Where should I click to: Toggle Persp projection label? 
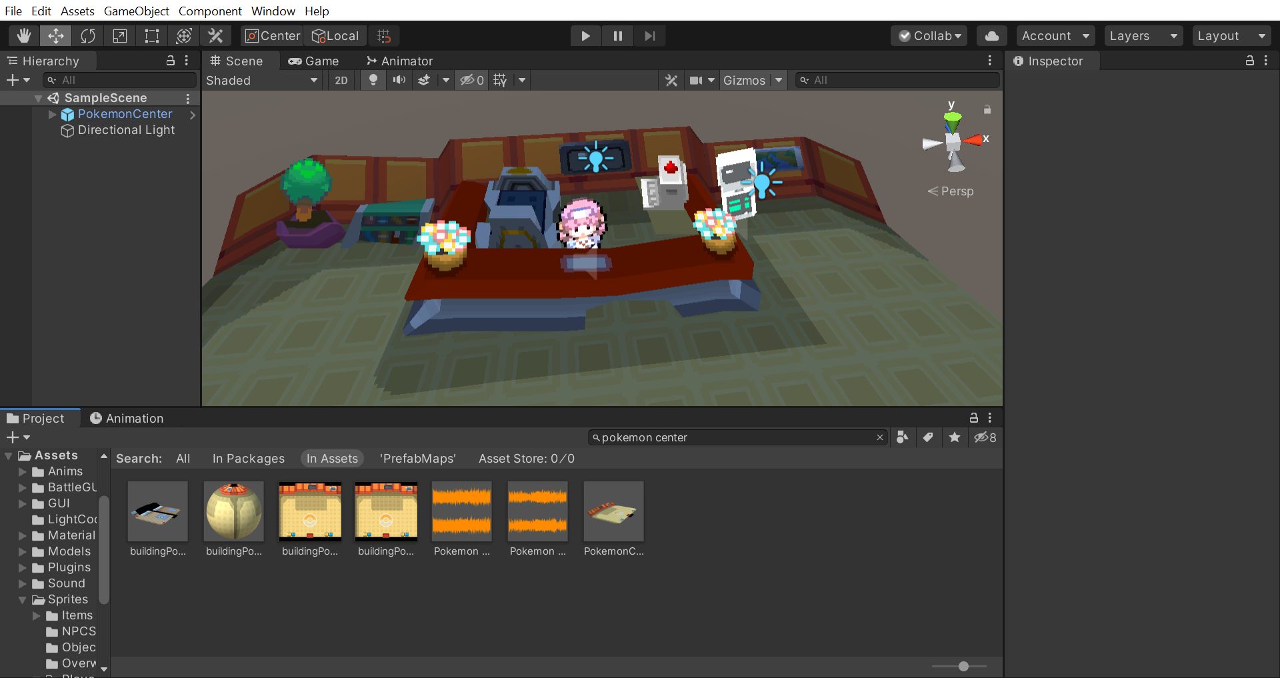pos(951,191)
